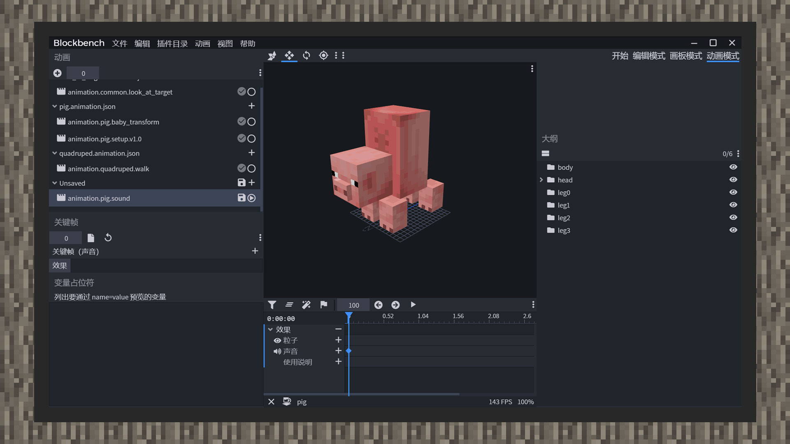Collapse the quadruped.animation.json file

tap(55, 153)
